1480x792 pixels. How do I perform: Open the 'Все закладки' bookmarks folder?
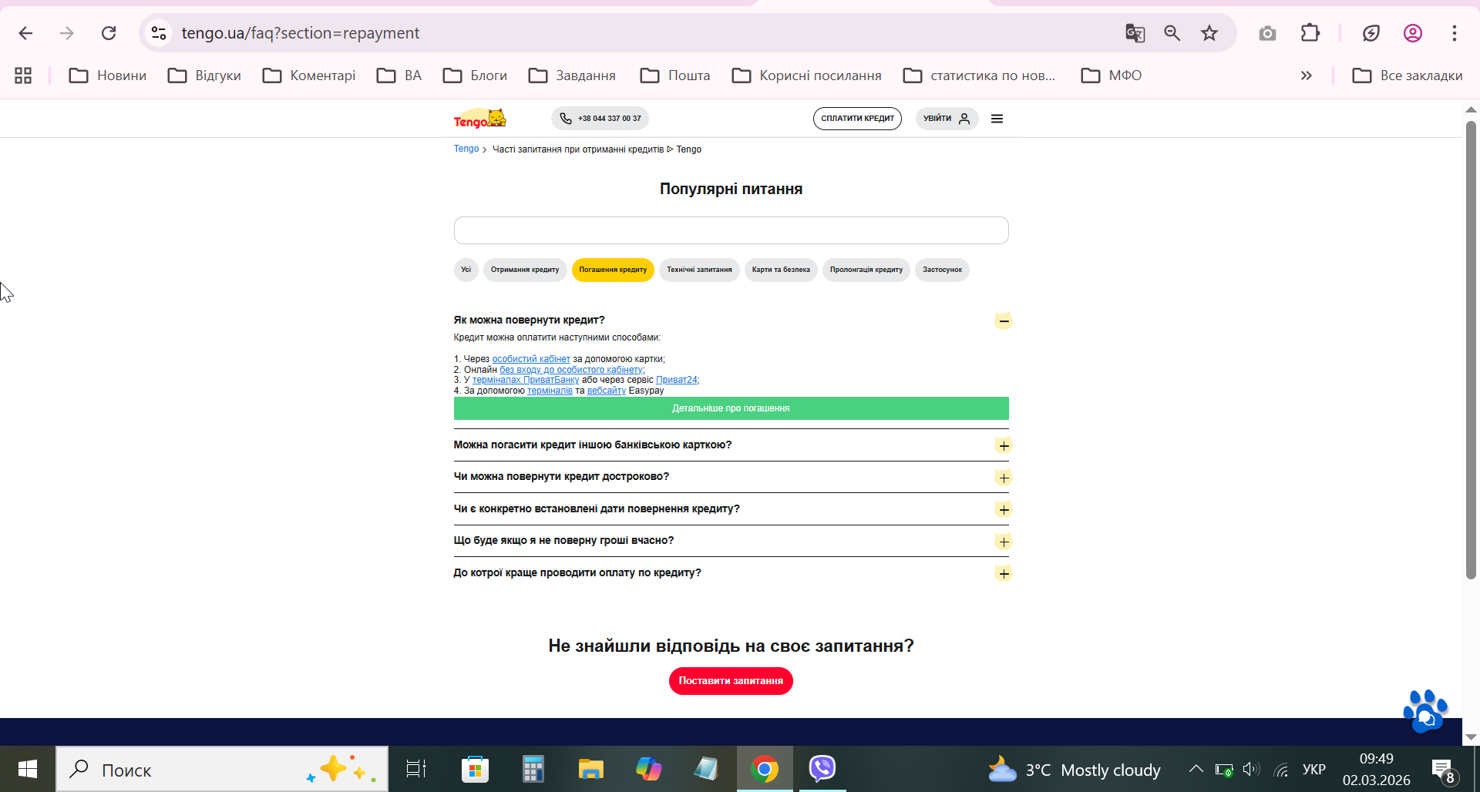coord(1408,76)
